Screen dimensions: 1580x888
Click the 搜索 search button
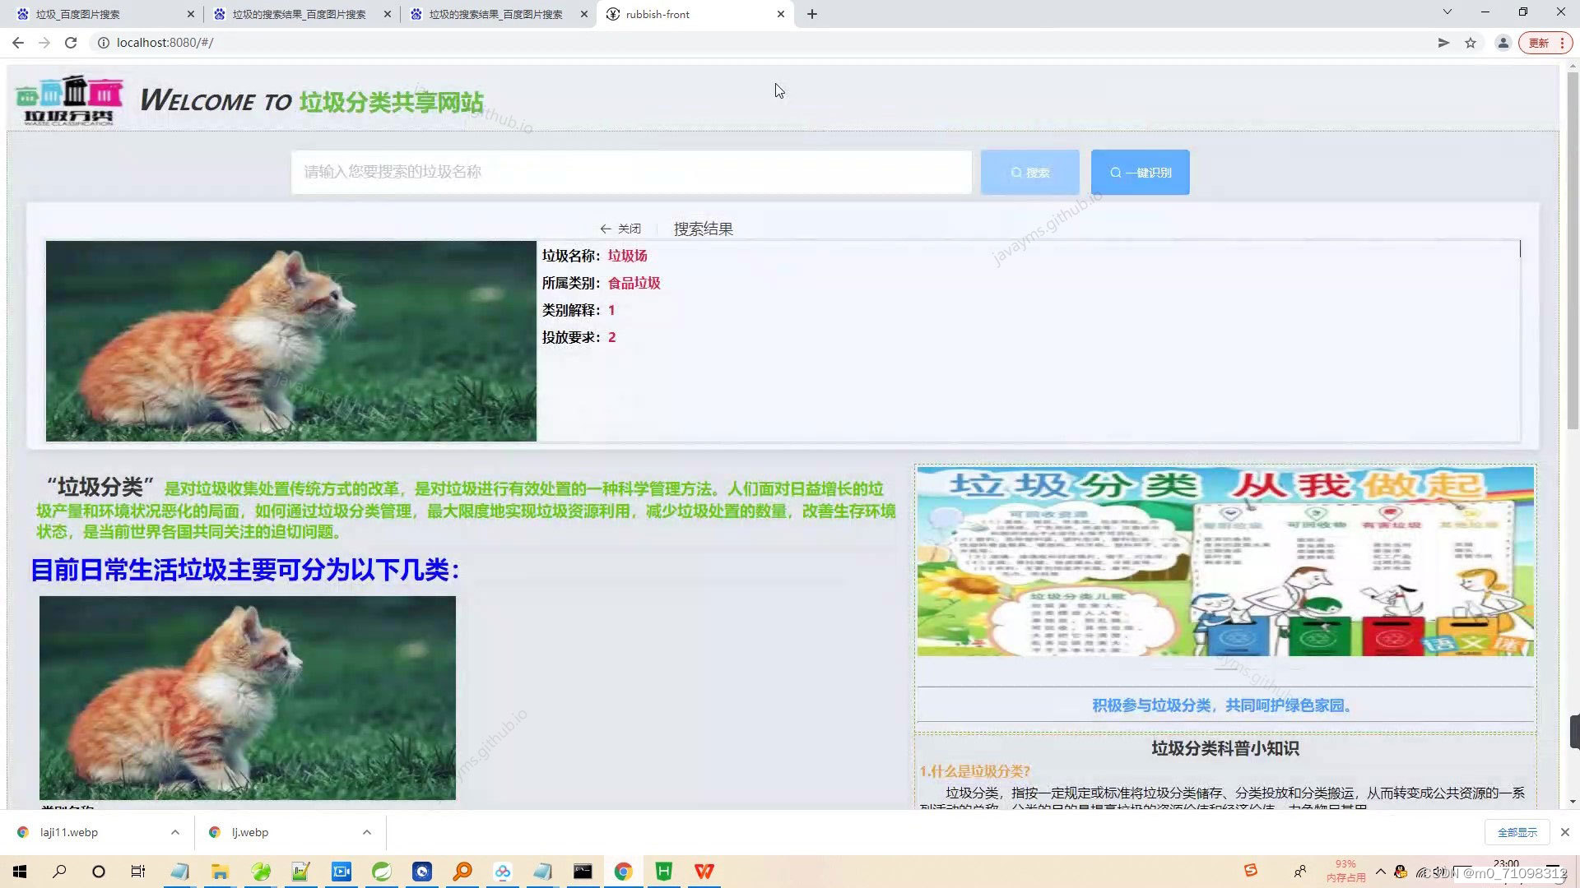(1029, 173)
